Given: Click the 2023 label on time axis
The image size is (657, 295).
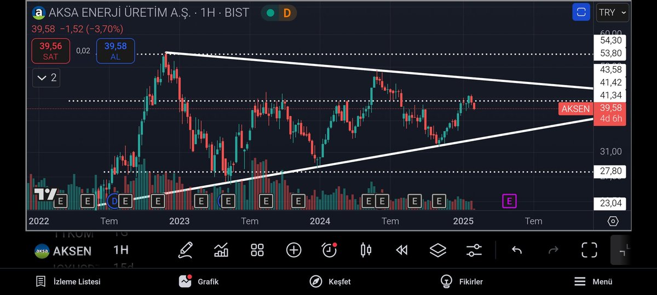Looking at the screenshot, I should [179, 221].
